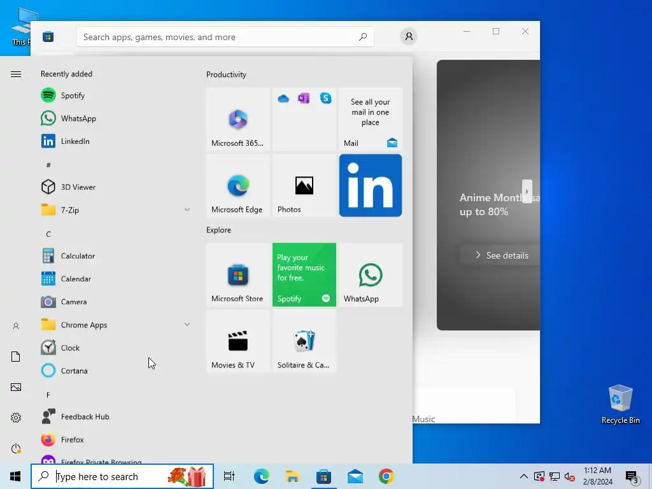Open the Clock app
Viewport: 652px width, 489px height.
pos(116,348)
